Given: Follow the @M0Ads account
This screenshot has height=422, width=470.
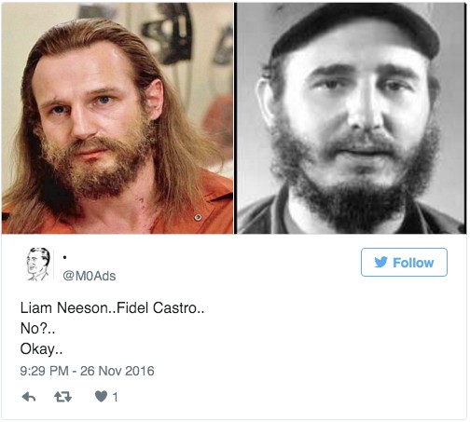Looking at the screenshot, I should (404, 262).
